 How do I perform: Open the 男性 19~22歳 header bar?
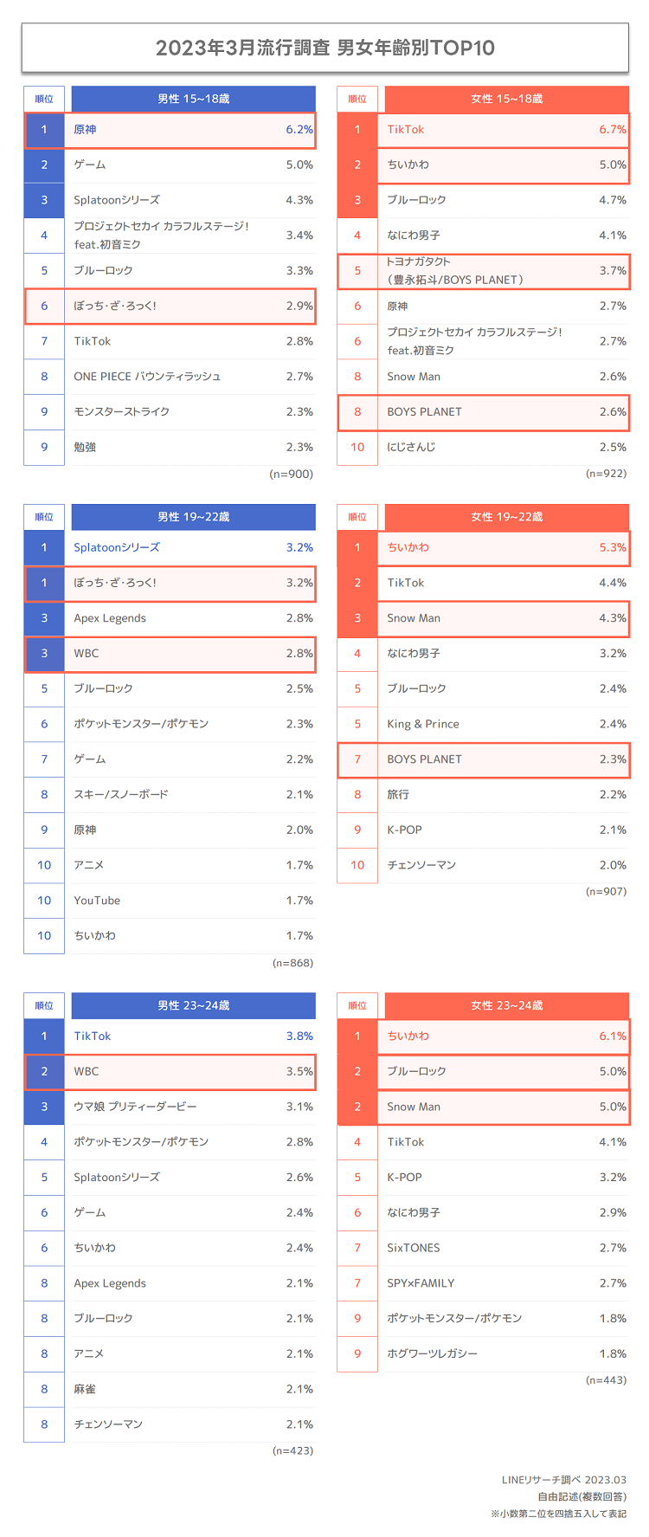click(193, 517)
